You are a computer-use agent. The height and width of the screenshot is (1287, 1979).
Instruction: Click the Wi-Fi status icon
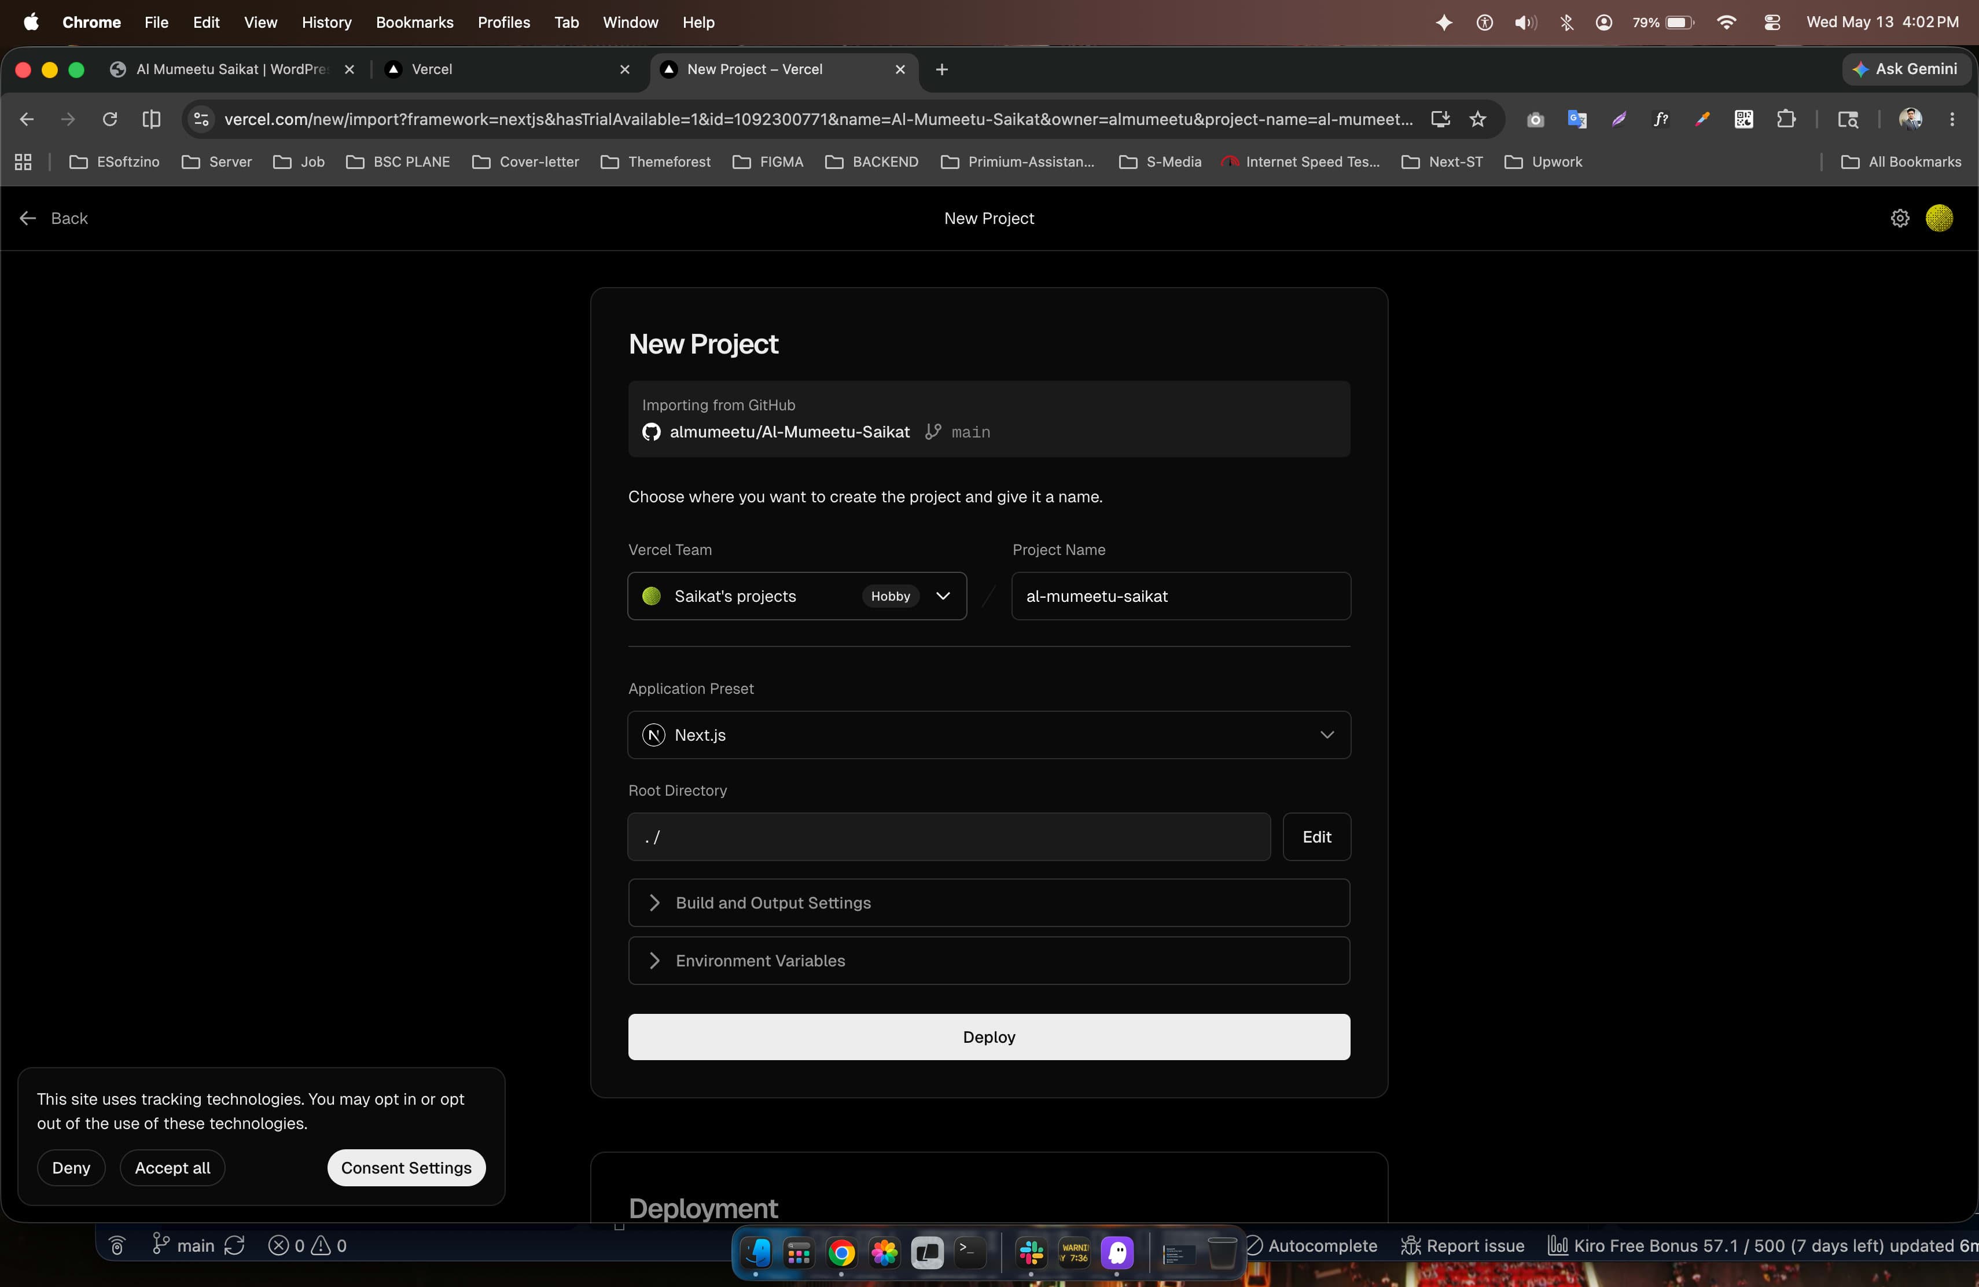[x=1726, y=23]
